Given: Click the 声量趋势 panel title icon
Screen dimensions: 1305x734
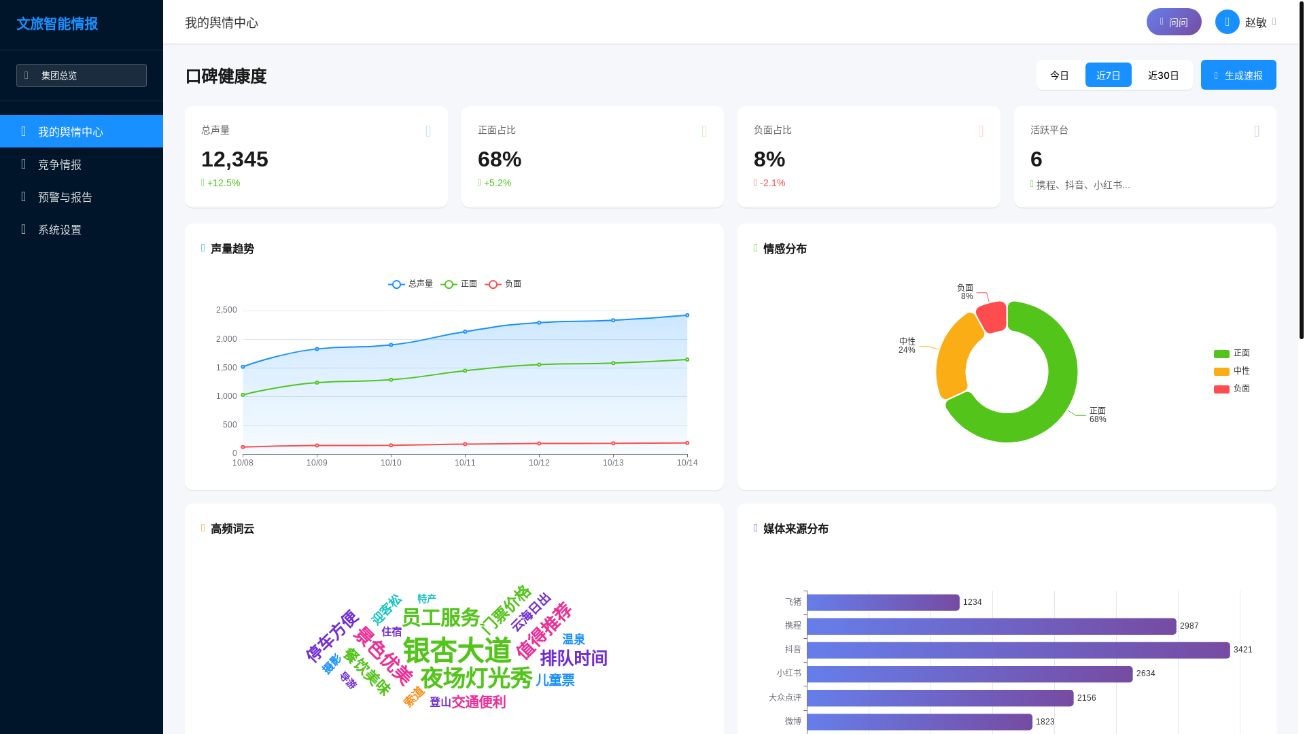Looking at the screenshot, I should (203, 248).
